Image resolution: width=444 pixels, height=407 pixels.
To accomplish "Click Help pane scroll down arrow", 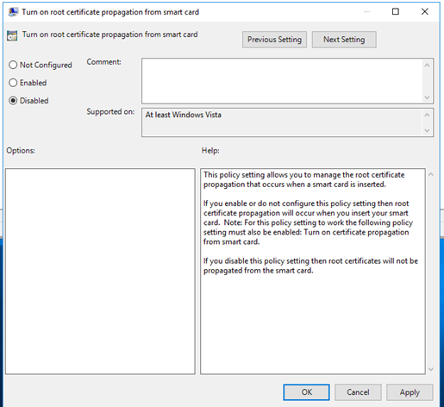I will point(431,369).
